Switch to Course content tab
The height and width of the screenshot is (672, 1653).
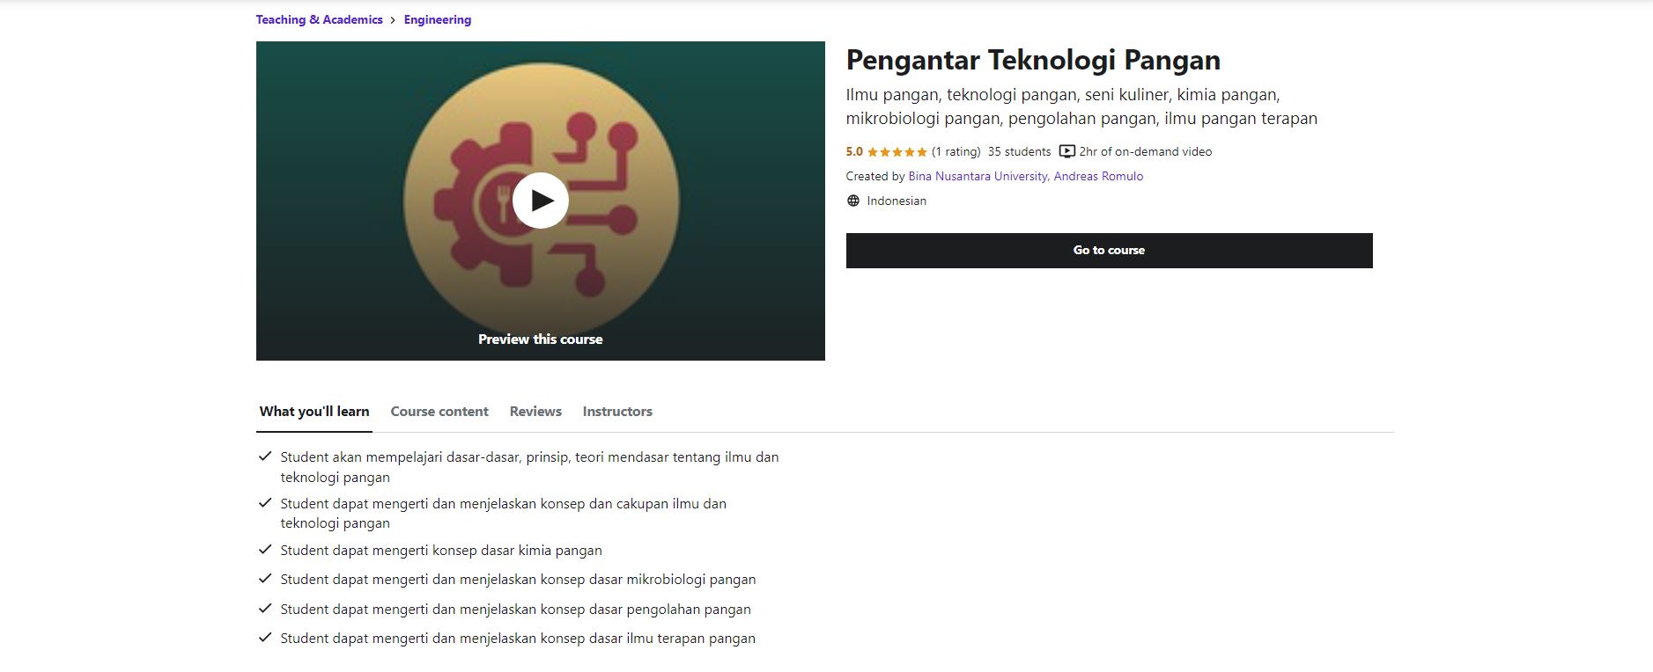[439, 411]
